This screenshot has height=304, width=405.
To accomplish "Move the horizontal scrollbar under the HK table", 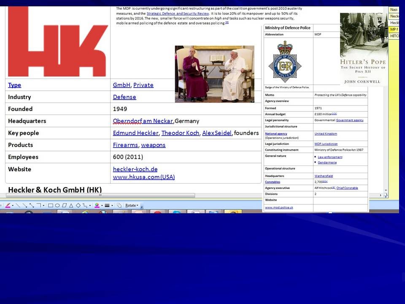I will (100, 195).
